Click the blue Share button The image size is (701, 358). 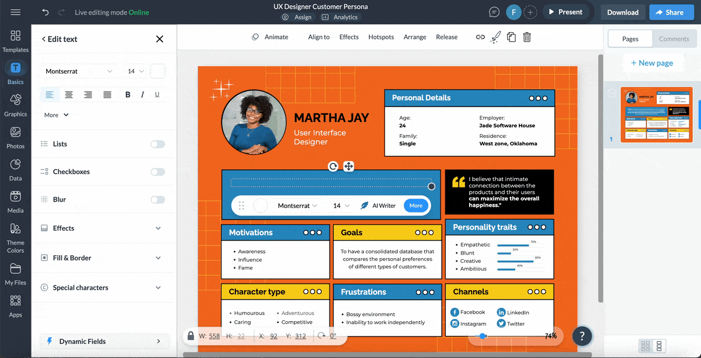(x=669, y=12)
